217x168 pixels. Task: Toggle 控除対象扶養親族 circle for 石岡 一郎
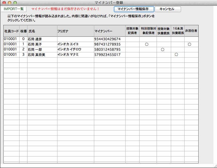coord(162,50)
